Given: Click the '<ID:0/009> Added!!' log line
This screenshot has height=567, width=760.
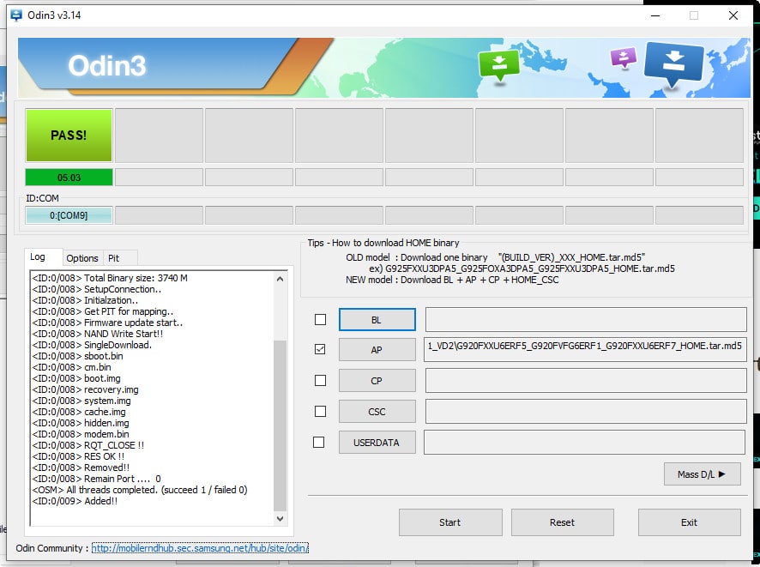Looking at the screenshot, I should click(x=75, y=501).
